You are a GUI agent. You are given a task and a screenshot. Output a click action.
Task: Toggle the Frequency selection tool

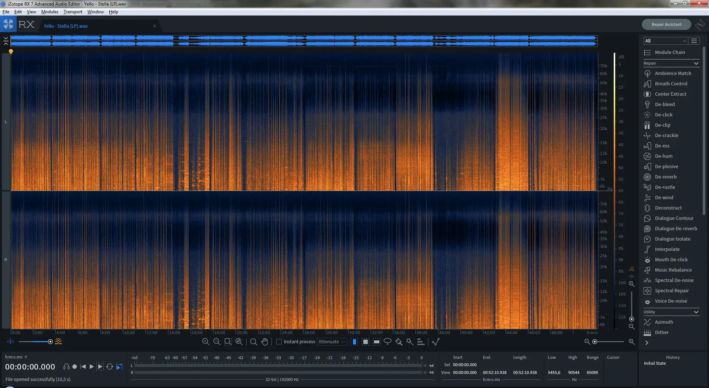377,341
